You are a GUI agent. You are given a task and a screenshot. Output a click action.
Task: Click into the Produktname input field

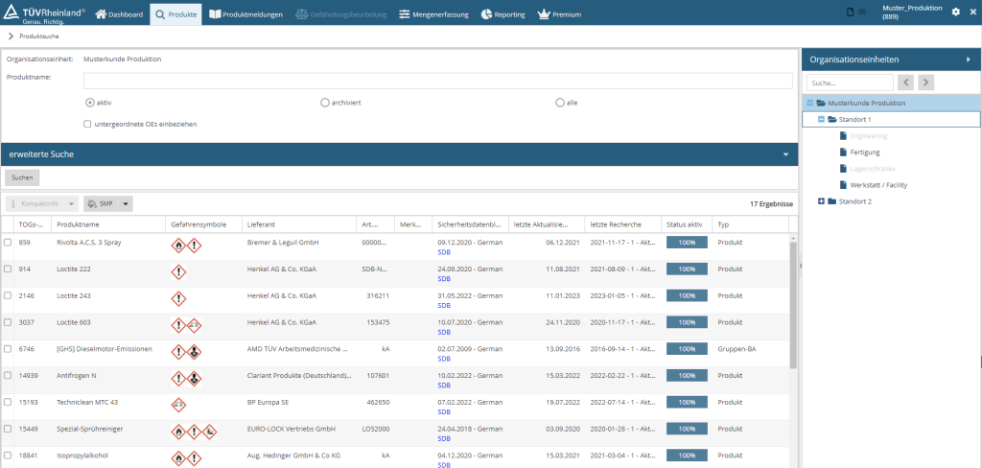(439, 81)
